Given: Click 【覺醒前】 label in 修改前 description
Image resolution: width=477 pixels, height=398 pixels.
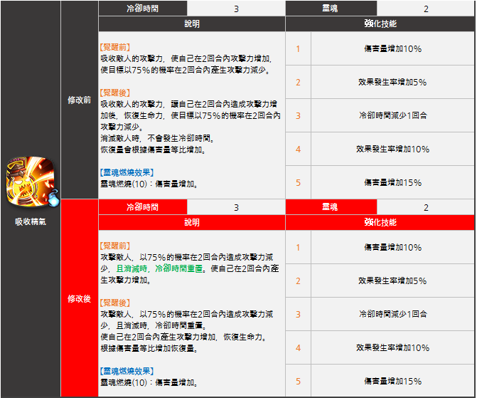Looking at the screenshot, I should click(115, 47).
